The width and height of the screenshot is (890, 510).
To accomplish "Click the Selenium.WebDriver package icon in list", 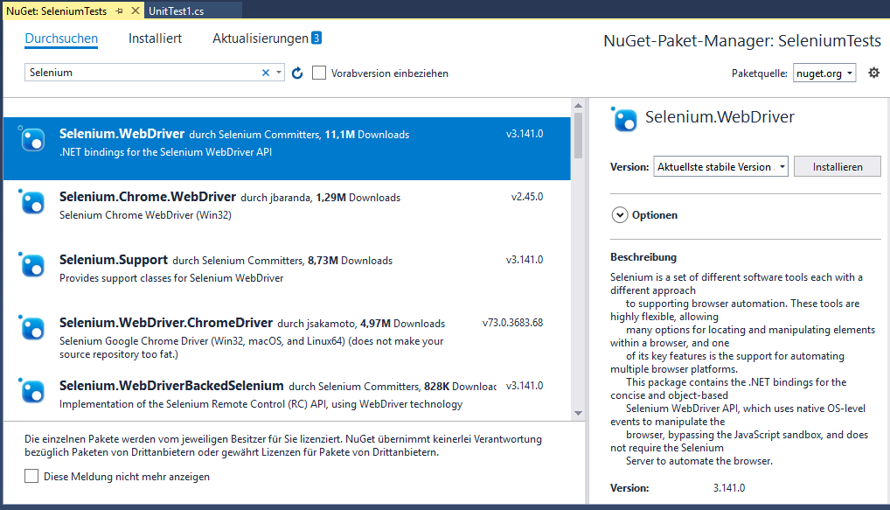I will point(31,139).
